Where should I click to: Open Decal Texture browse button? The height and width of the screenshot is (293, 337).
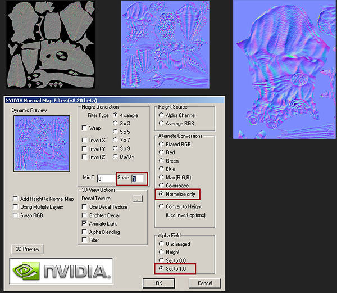[x=138, y=199]
